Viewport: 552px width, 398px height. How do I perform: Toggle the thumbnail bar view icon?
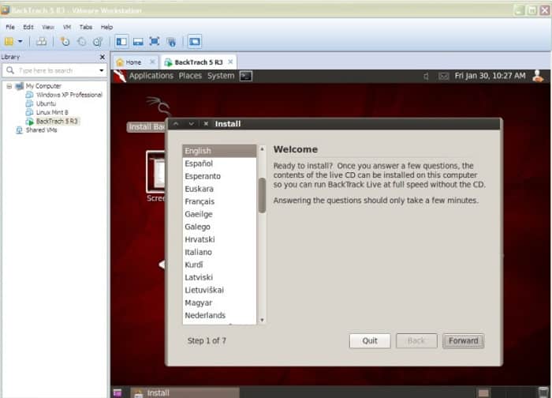[x=138, y=42]
